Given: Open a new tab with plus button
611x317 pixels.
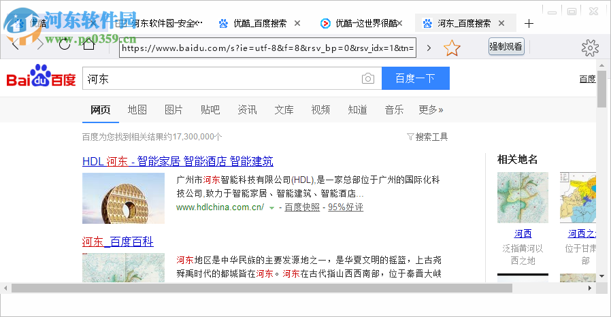Looking at the screenshot, I should (529, 24).
